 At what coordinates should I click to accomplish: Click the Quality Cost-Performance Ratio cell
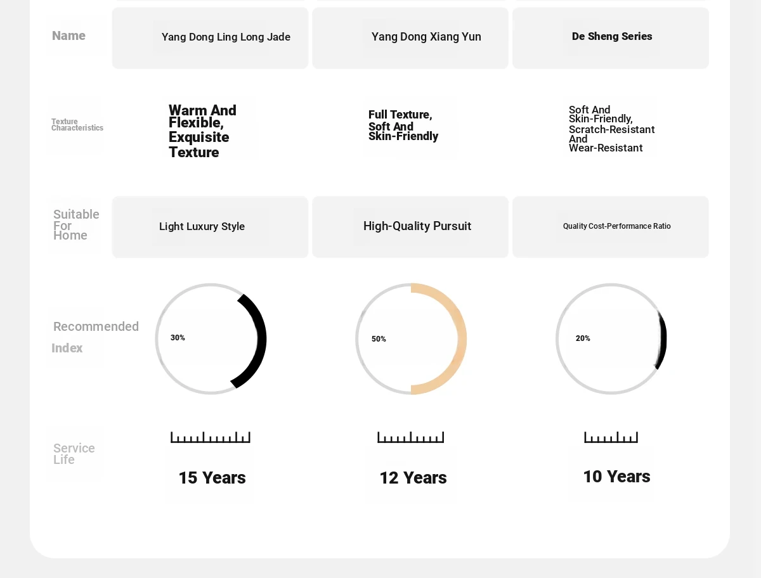pyautogui.click(x=611, y=227)
